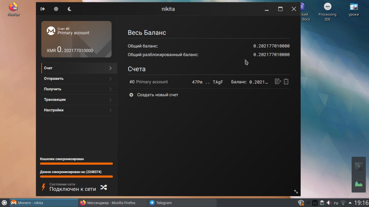Click Демон синхронизирован на (2248374) label
Viewport: 369px width, 207px height.
click(71, 172)
